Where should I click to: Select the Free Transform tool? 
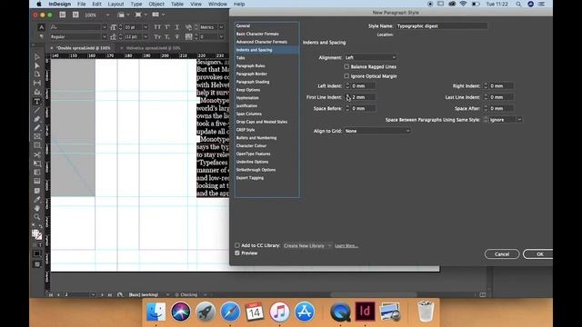click(x=37, y=163)
